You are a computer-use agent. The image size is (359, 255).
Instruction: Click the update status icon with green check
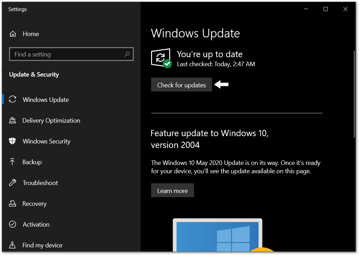click(x=161, y=58)
